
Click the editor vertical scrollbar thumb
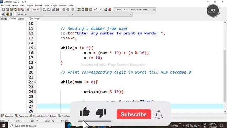(225, 75)
